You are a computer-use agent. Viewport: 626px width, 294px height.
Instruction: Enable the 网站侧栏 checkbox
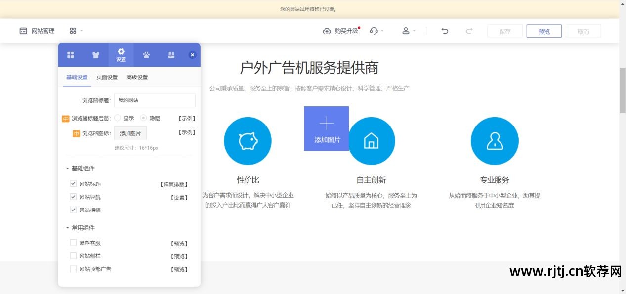click(x=73, y=256)
